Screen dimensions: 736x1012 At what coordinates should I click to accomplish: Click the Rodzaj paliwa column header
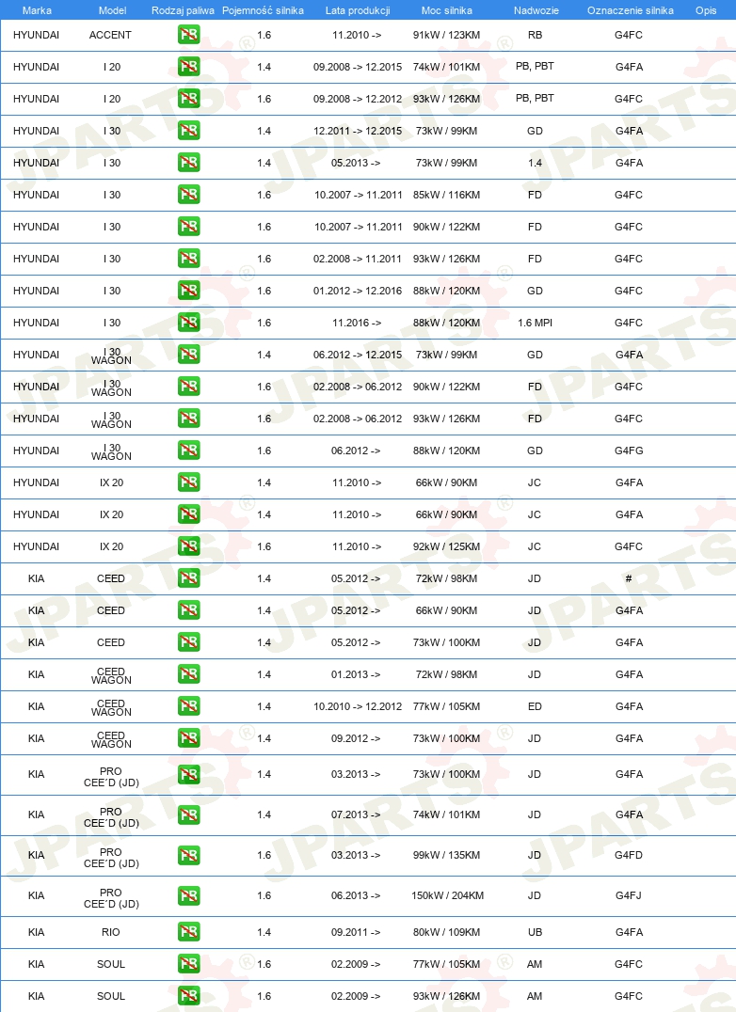pos(183,10)
